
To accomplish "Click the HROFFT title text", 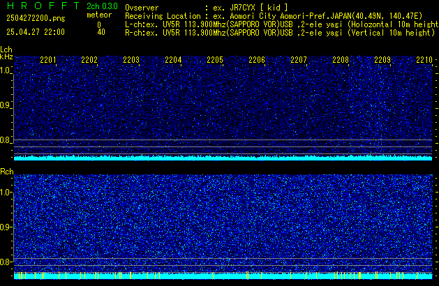I will [43, 6].
